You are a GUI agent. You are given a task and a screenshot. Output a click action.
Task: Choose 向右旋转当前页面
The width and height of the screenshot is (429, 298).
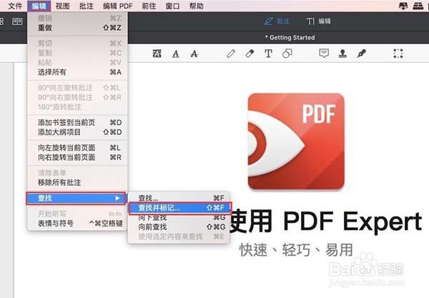coord(77,157)
